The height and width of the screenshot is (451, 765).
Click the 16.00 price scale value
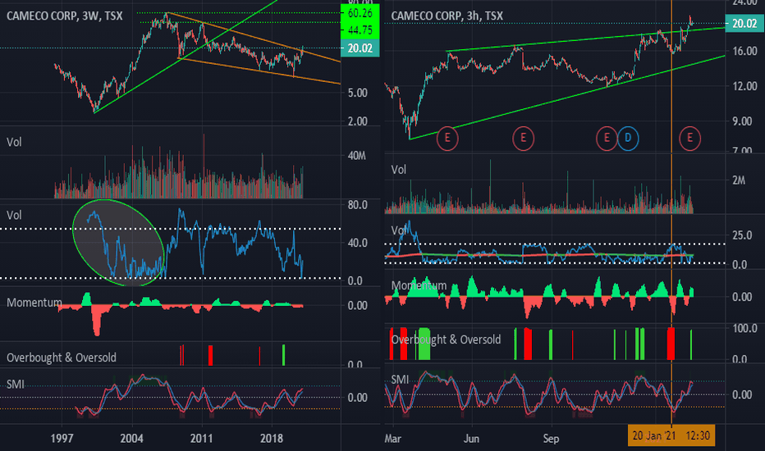coord(744,51)
